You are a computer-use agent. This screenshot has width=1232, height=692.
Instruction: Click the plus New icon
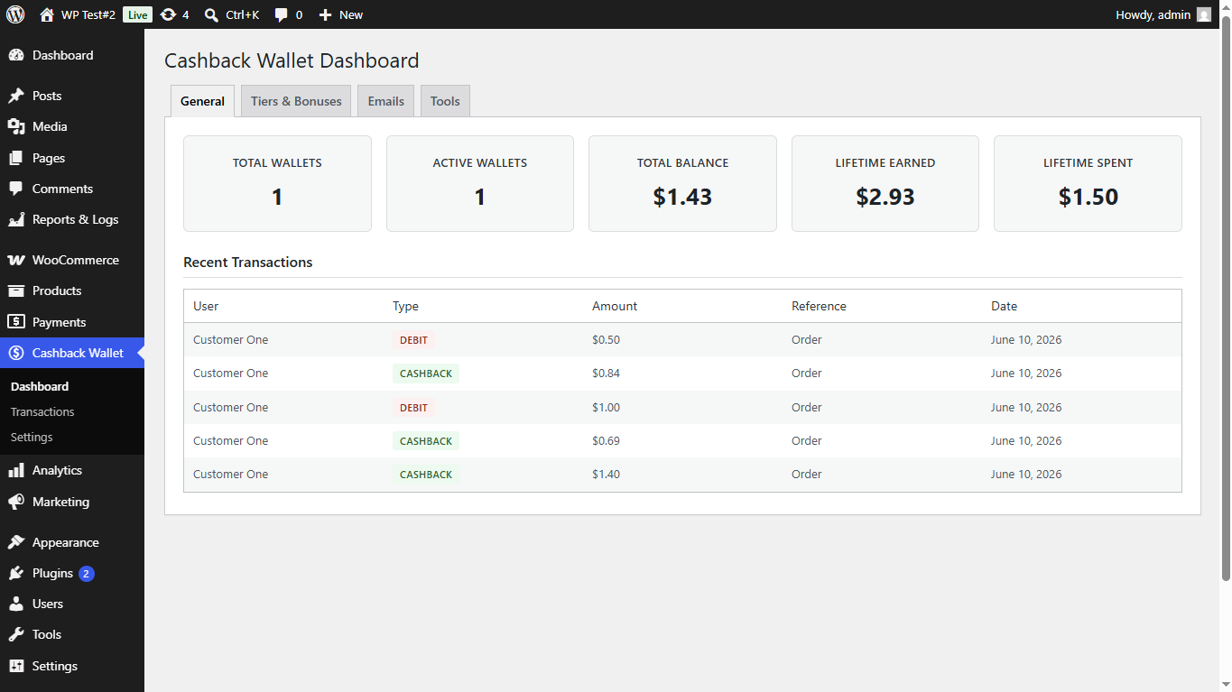click(326, 14)
